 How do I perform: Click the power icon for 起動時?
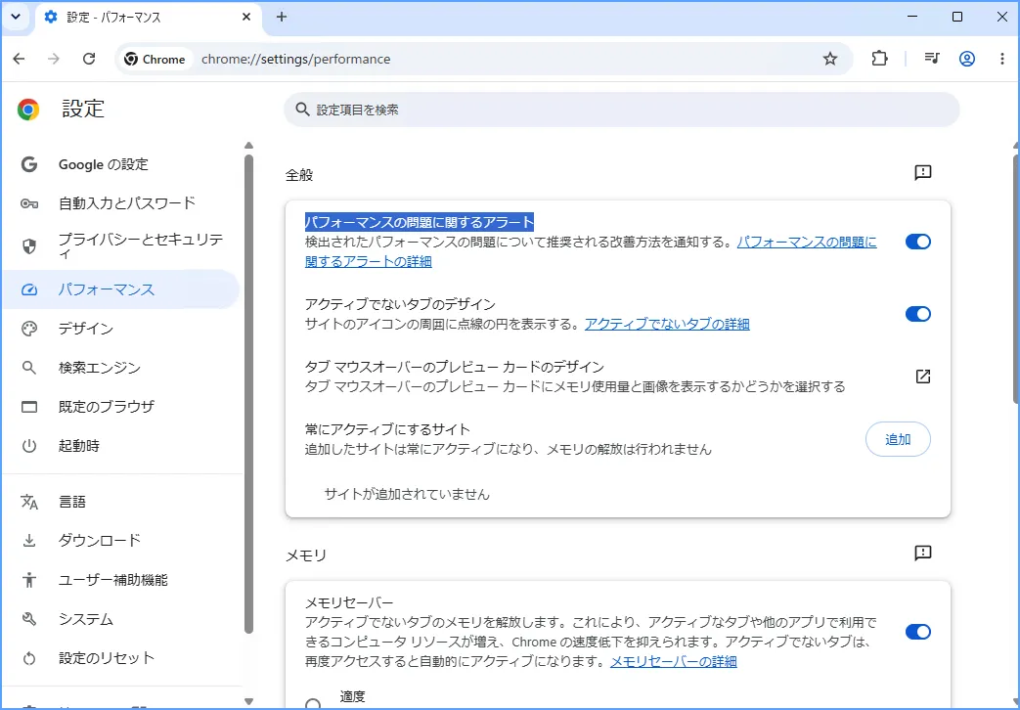tap(29, 446)
